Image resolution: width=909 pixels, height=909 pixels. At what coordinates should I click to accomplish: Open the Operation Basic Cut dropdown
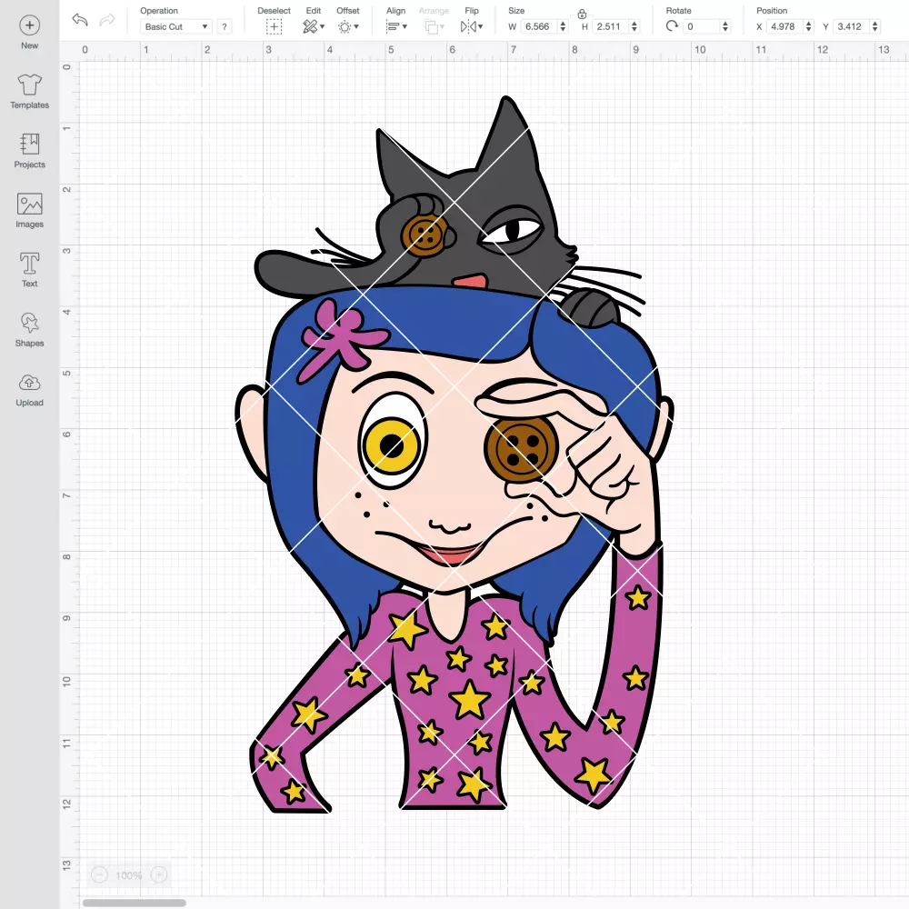pos(176,26)
